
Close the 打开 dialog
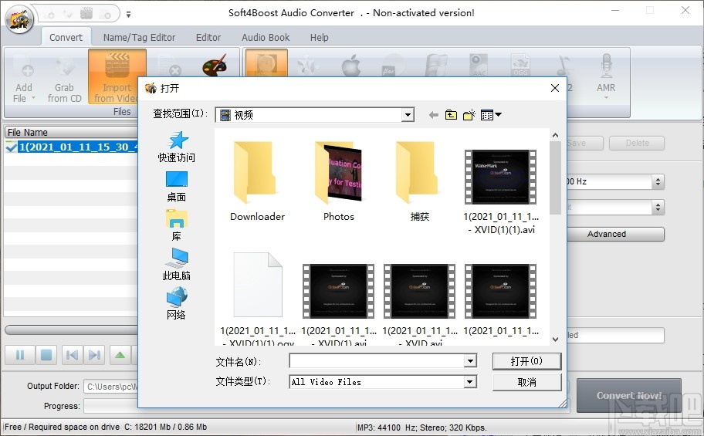[555, 88]
